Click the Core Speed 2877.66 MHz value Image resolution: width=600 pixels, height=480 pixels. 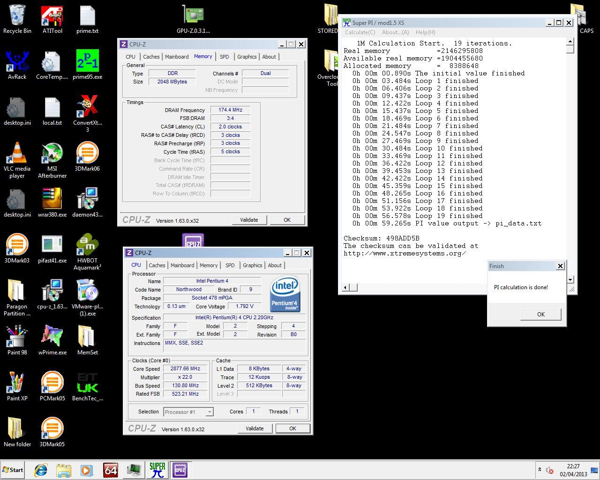click(185, 368)
